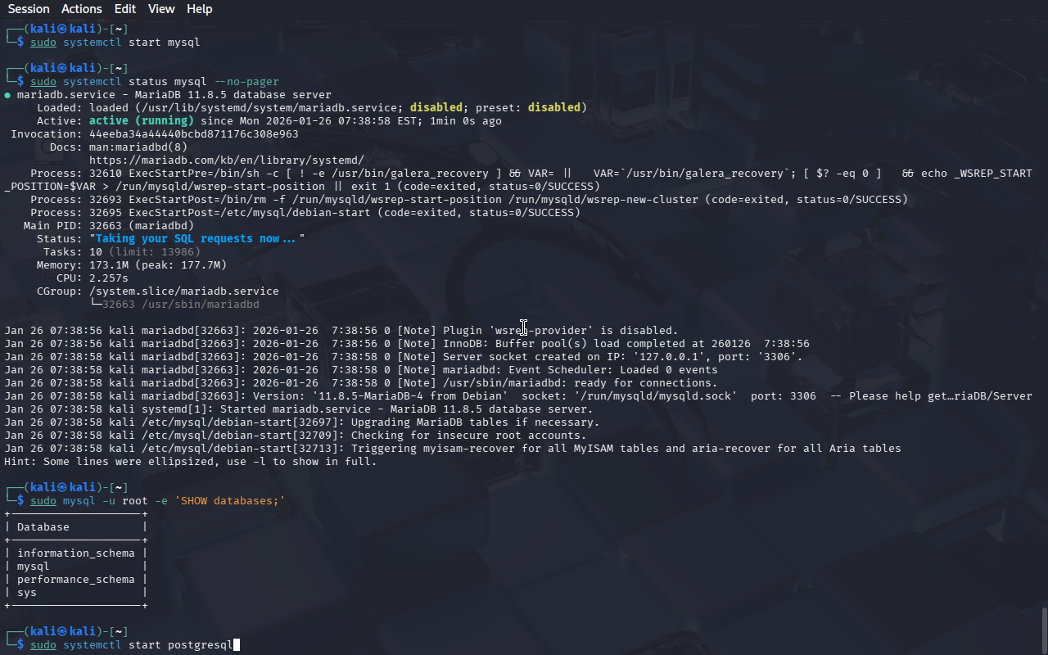The height and width of the screenshot is (655, 1048).
Task: Click the green 'active (running)' status text
Action: (141, 121)
